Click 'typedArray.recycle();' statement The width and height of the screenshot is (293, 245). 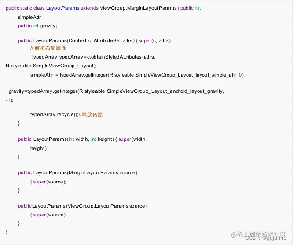coord(54,114)
